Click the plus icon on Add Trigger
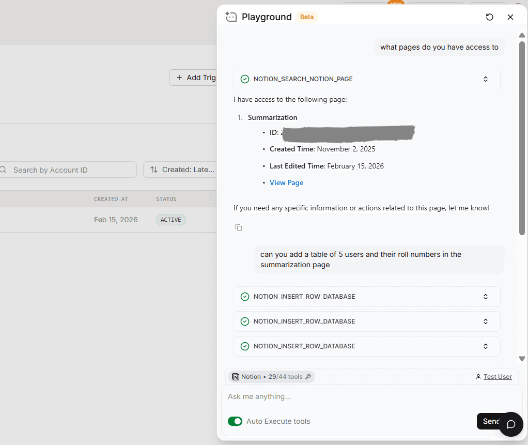This screenshot has width=528, height=445. (x=179, y=78)
